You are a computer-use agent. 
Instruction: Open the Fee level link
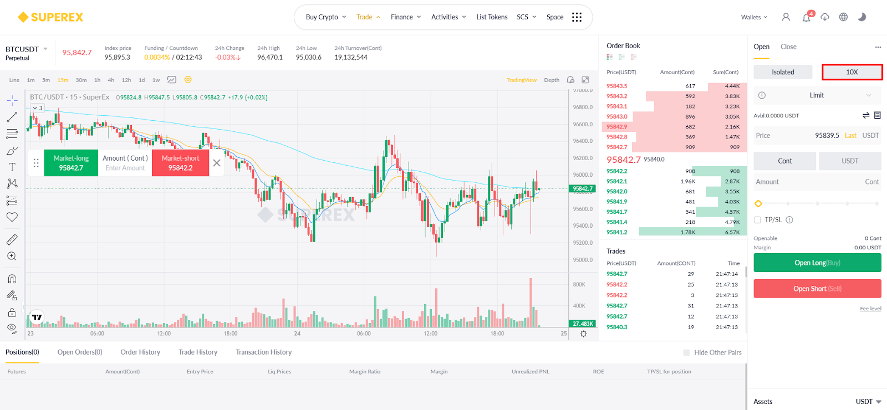point(870,309)
